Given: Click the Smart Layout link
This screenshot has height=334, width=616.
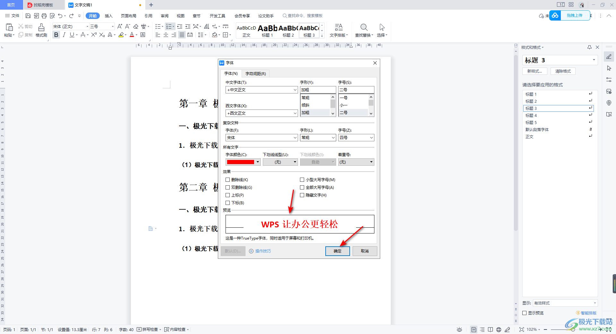Looking at the screenshot, I should 586,313.
